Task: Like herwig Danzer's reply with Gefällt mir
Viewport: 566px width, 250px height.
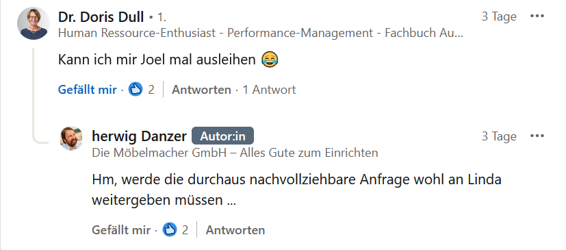Action: click(x=121, y=229)
